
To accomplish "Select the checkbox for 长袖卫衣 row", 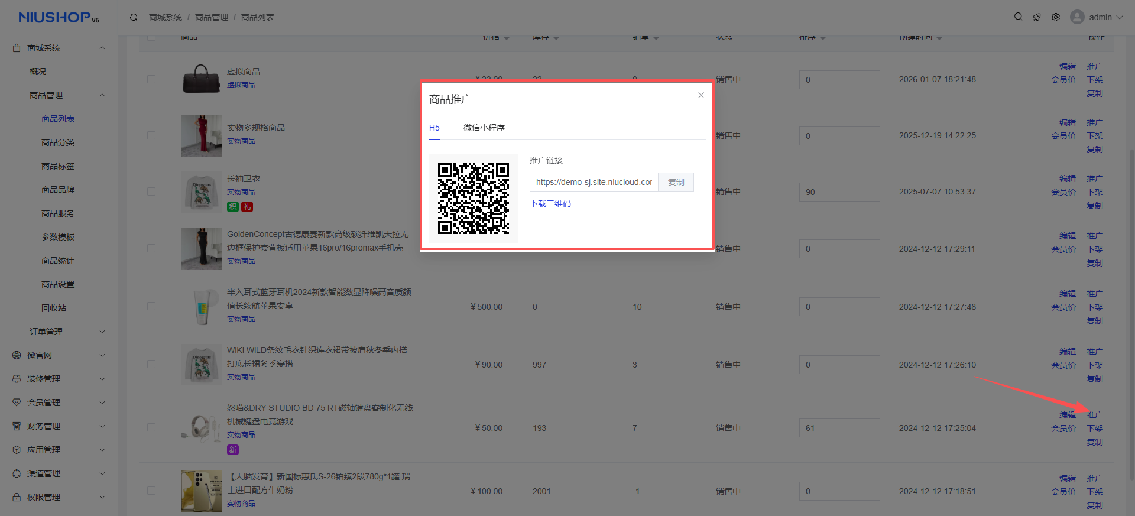I will pos(151,192).
